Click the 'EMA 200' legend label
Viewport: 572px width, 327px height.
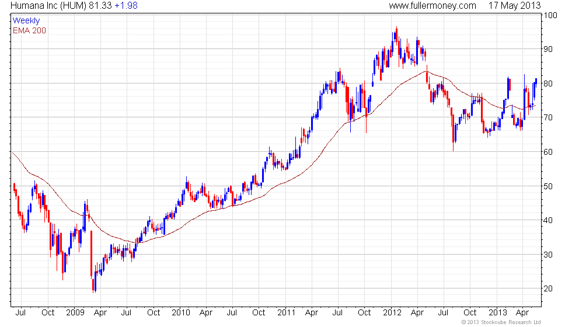29,30
